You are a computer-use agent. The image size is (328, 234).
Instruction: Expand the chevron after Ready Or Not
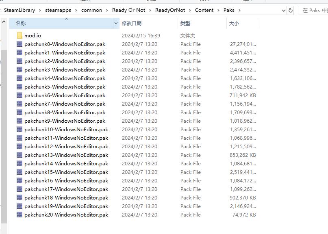(x=150, y=10)
